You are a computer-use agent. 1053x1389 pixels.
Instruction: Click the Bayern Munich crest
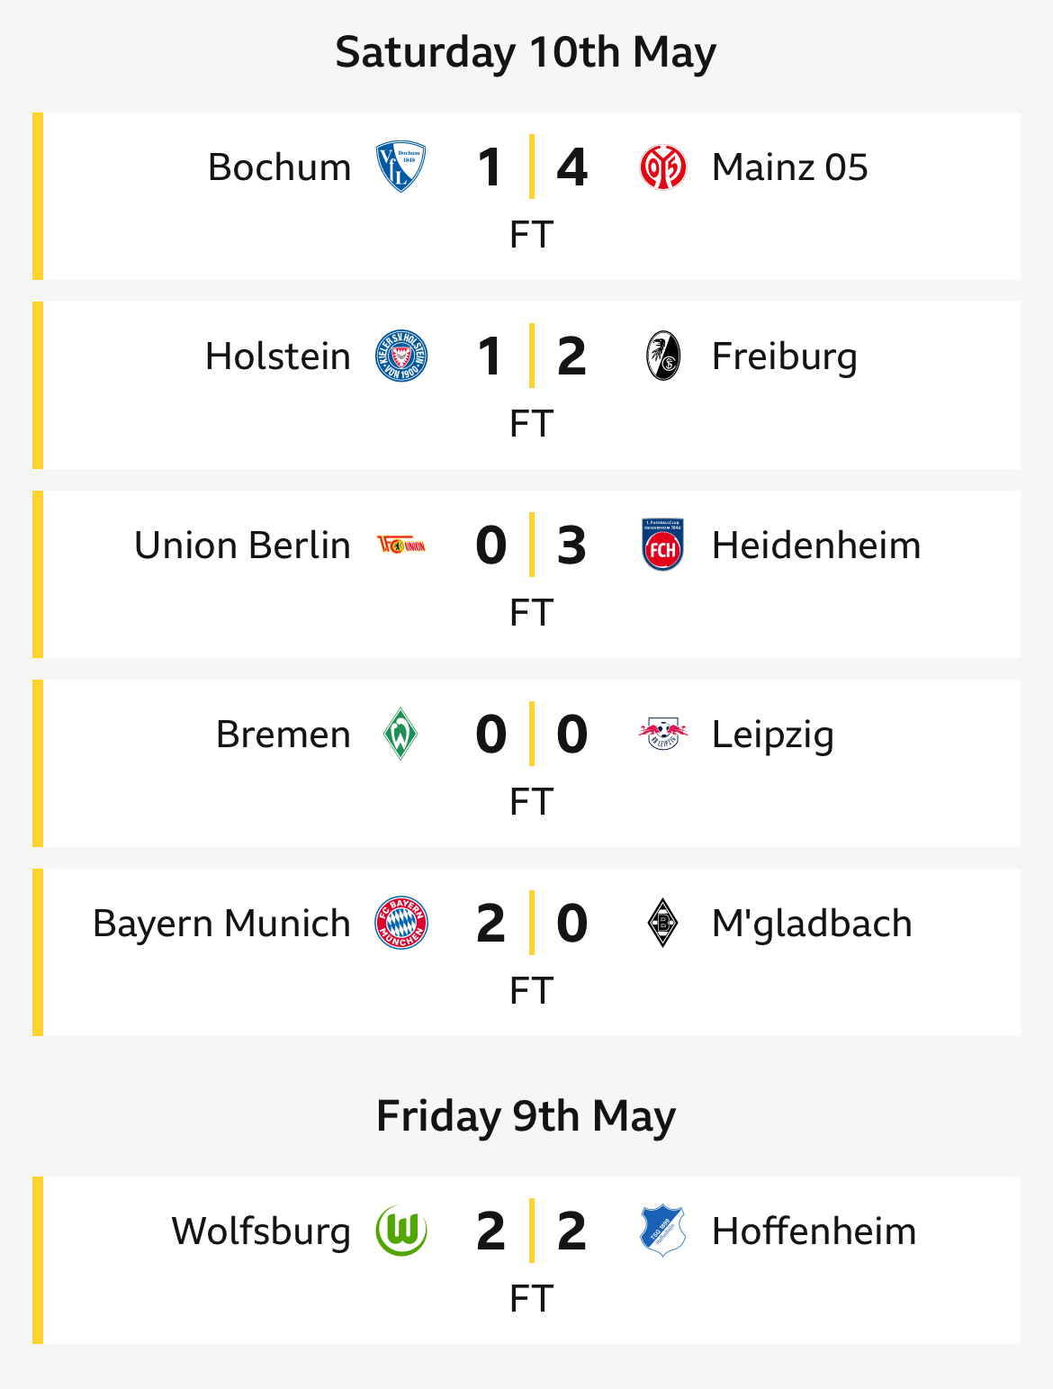click(x=400, y=923)
